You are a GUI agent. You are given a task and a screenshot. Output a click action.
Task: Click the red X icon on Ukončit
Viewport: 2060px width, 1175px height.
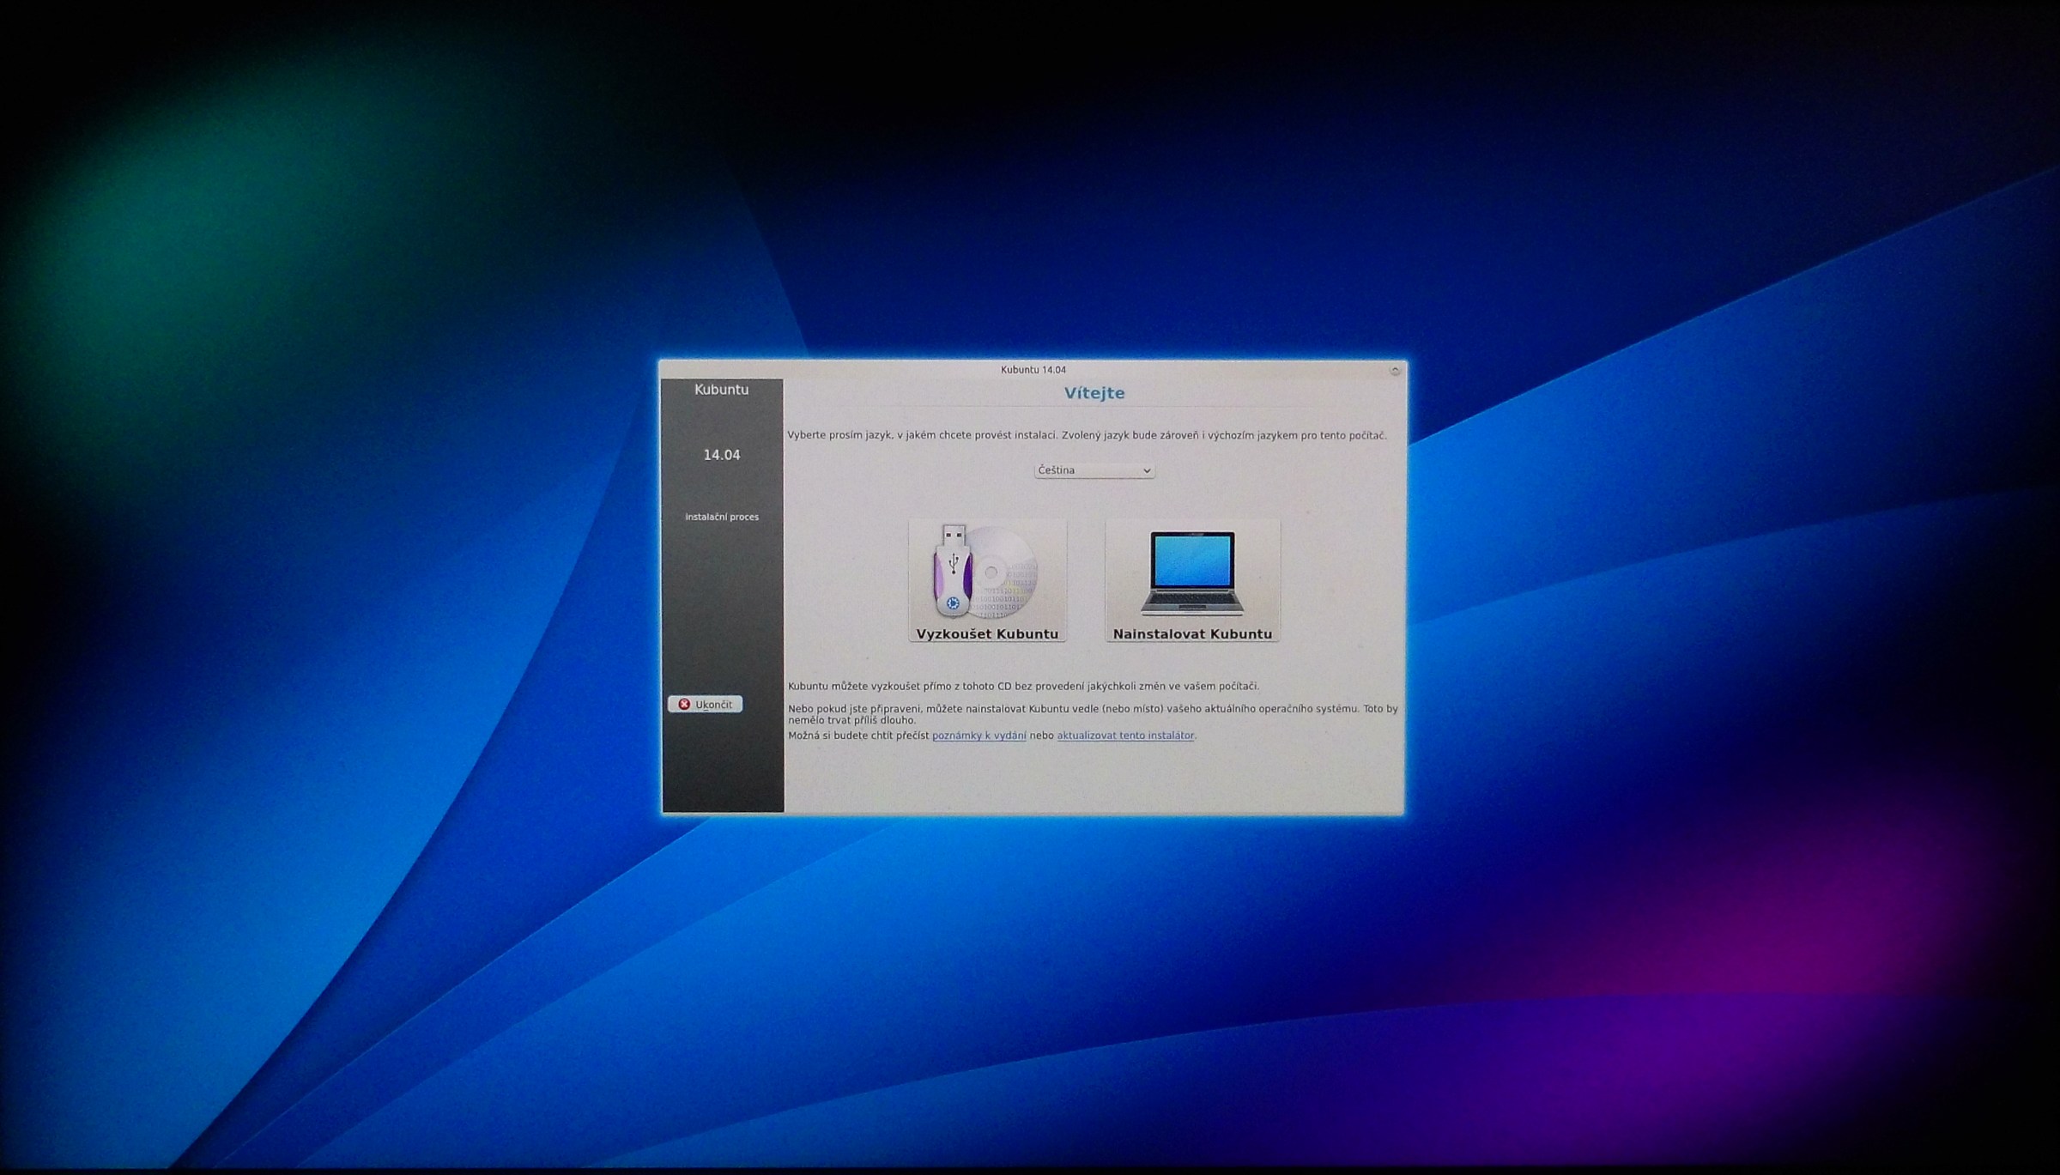pyautogui.click(x=684, y=705)
